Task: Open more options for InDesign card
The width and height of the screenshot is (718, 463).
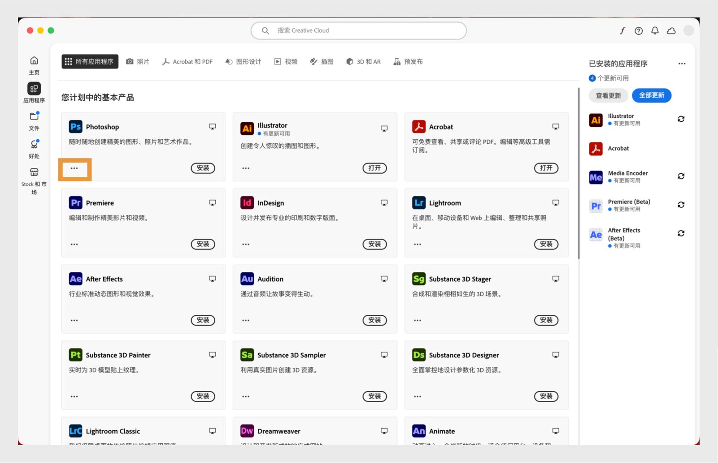Action: (x=246, y=244)
